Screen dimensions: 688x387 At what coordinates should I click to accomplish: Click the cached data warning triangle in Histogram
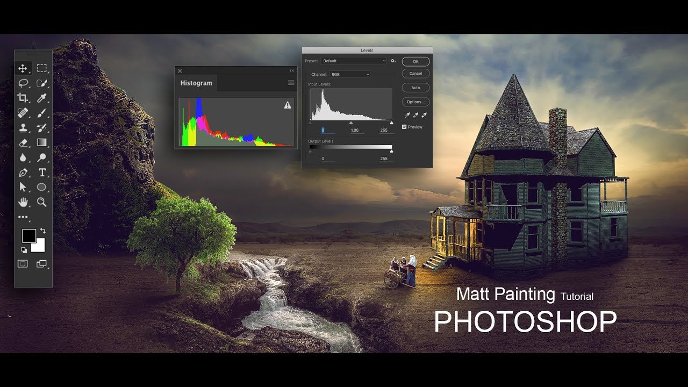tap(288, 105)
